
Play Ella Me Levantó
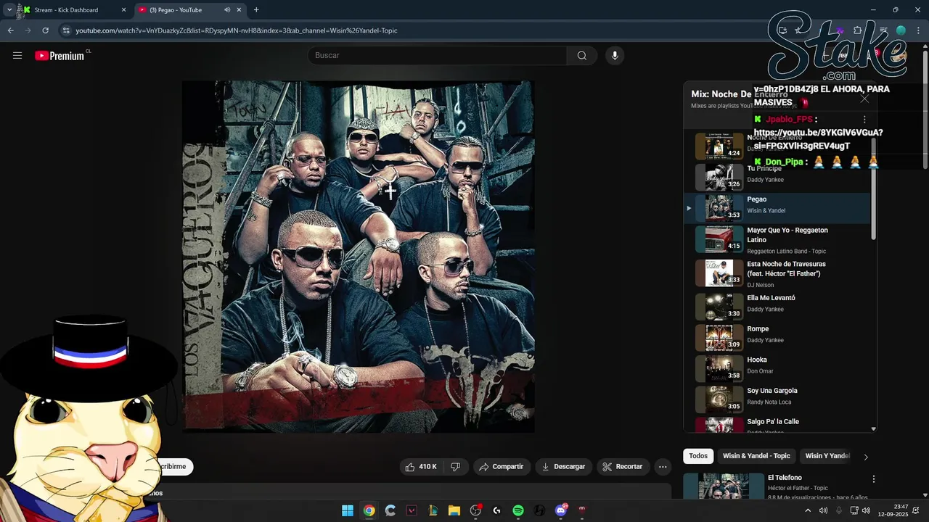[777, 307]
